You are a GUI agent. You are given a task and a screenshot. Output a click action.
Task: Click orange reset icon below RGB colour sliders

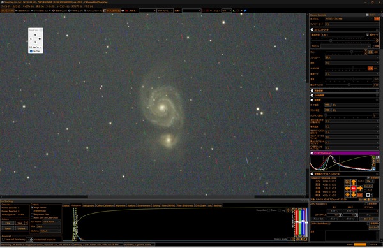(305, 239)
